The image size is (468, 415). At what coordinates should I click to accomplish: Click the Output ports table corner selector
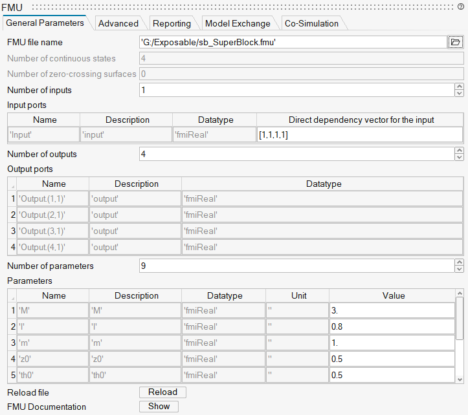tap(12, 184)
